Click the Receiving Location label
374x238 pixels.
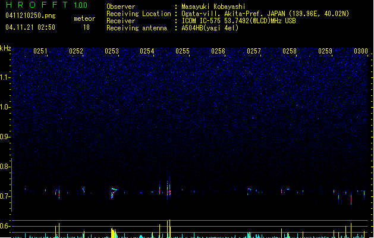[x=139, y=14]
